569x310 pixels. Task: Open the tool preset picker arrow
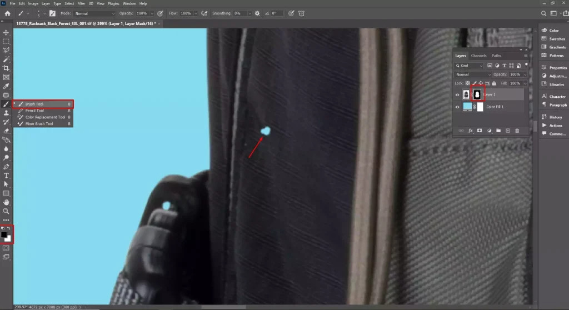[28, 13]
